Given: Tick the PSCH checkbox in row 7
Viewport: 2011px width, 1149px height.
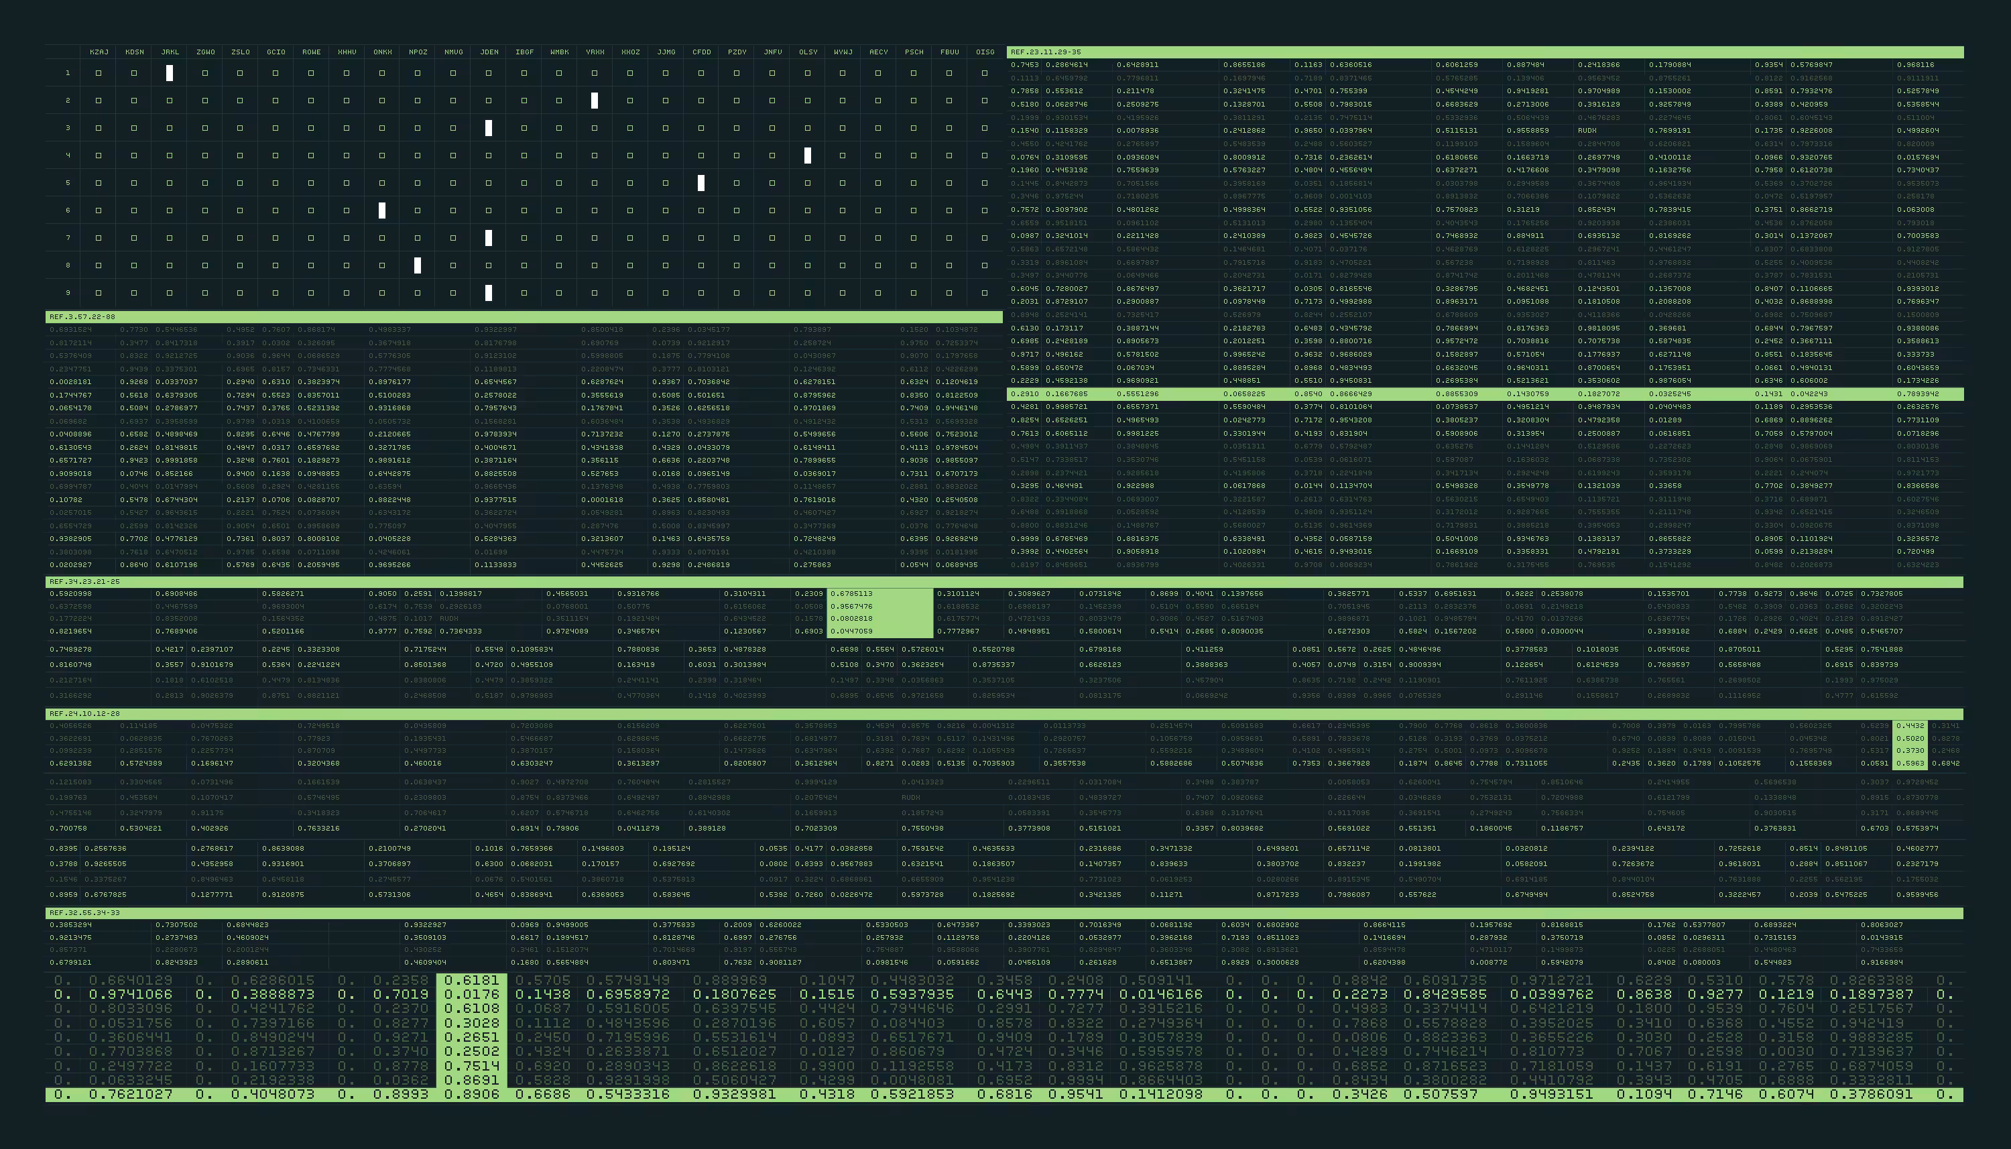Looking at the screenshot, I should 914,237.
